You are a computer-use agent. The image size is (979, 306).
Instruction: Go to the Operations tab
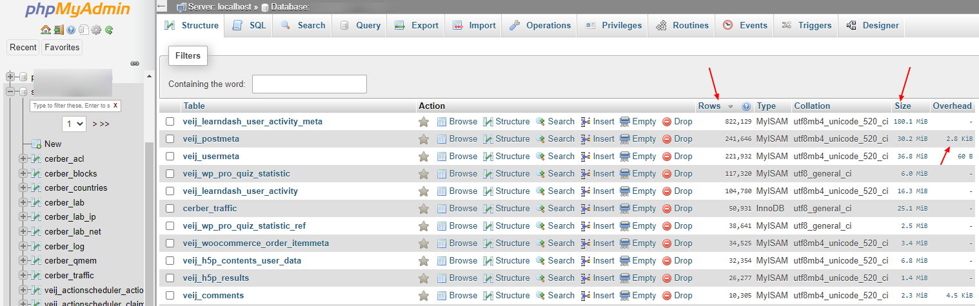(540, 26)
